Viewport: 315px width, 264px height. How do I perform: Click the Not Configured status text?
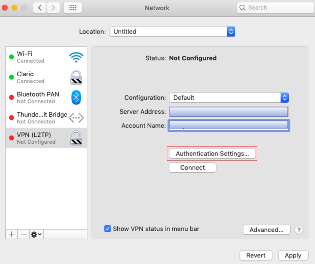tap(193, 58)
